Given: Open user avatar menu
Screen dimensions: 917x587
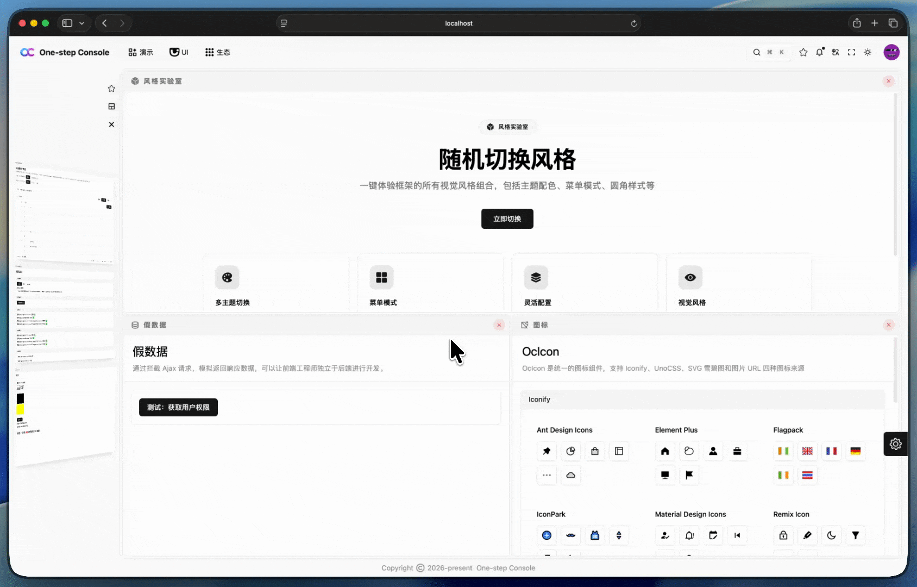Looking at the screenshot, I should 891,52.
